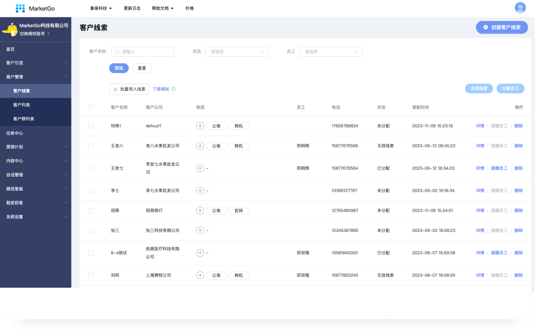This screenshot has height=333, width=536.
Task: Open the 员工 dropdown filter
Action: coord(330,52)
